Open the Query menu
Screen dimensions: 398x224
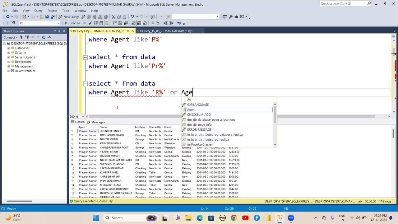tap(38, 11)
